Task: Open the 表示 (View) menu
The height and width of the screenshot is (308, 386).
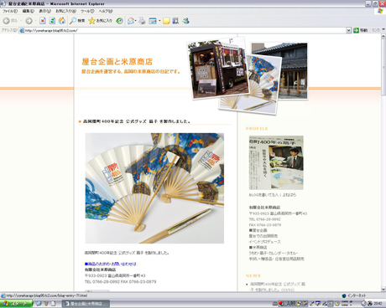Action: 44,11
